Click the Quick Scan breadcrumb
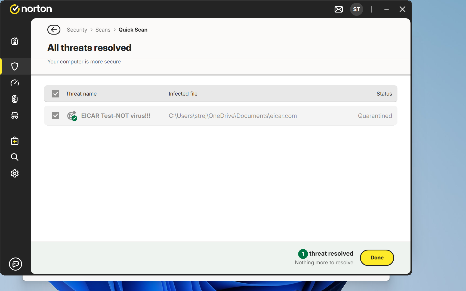 [133, 30]
